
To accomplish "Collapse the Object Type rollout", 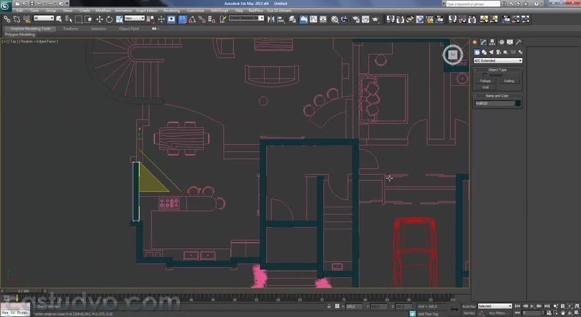I will (497, 70).
